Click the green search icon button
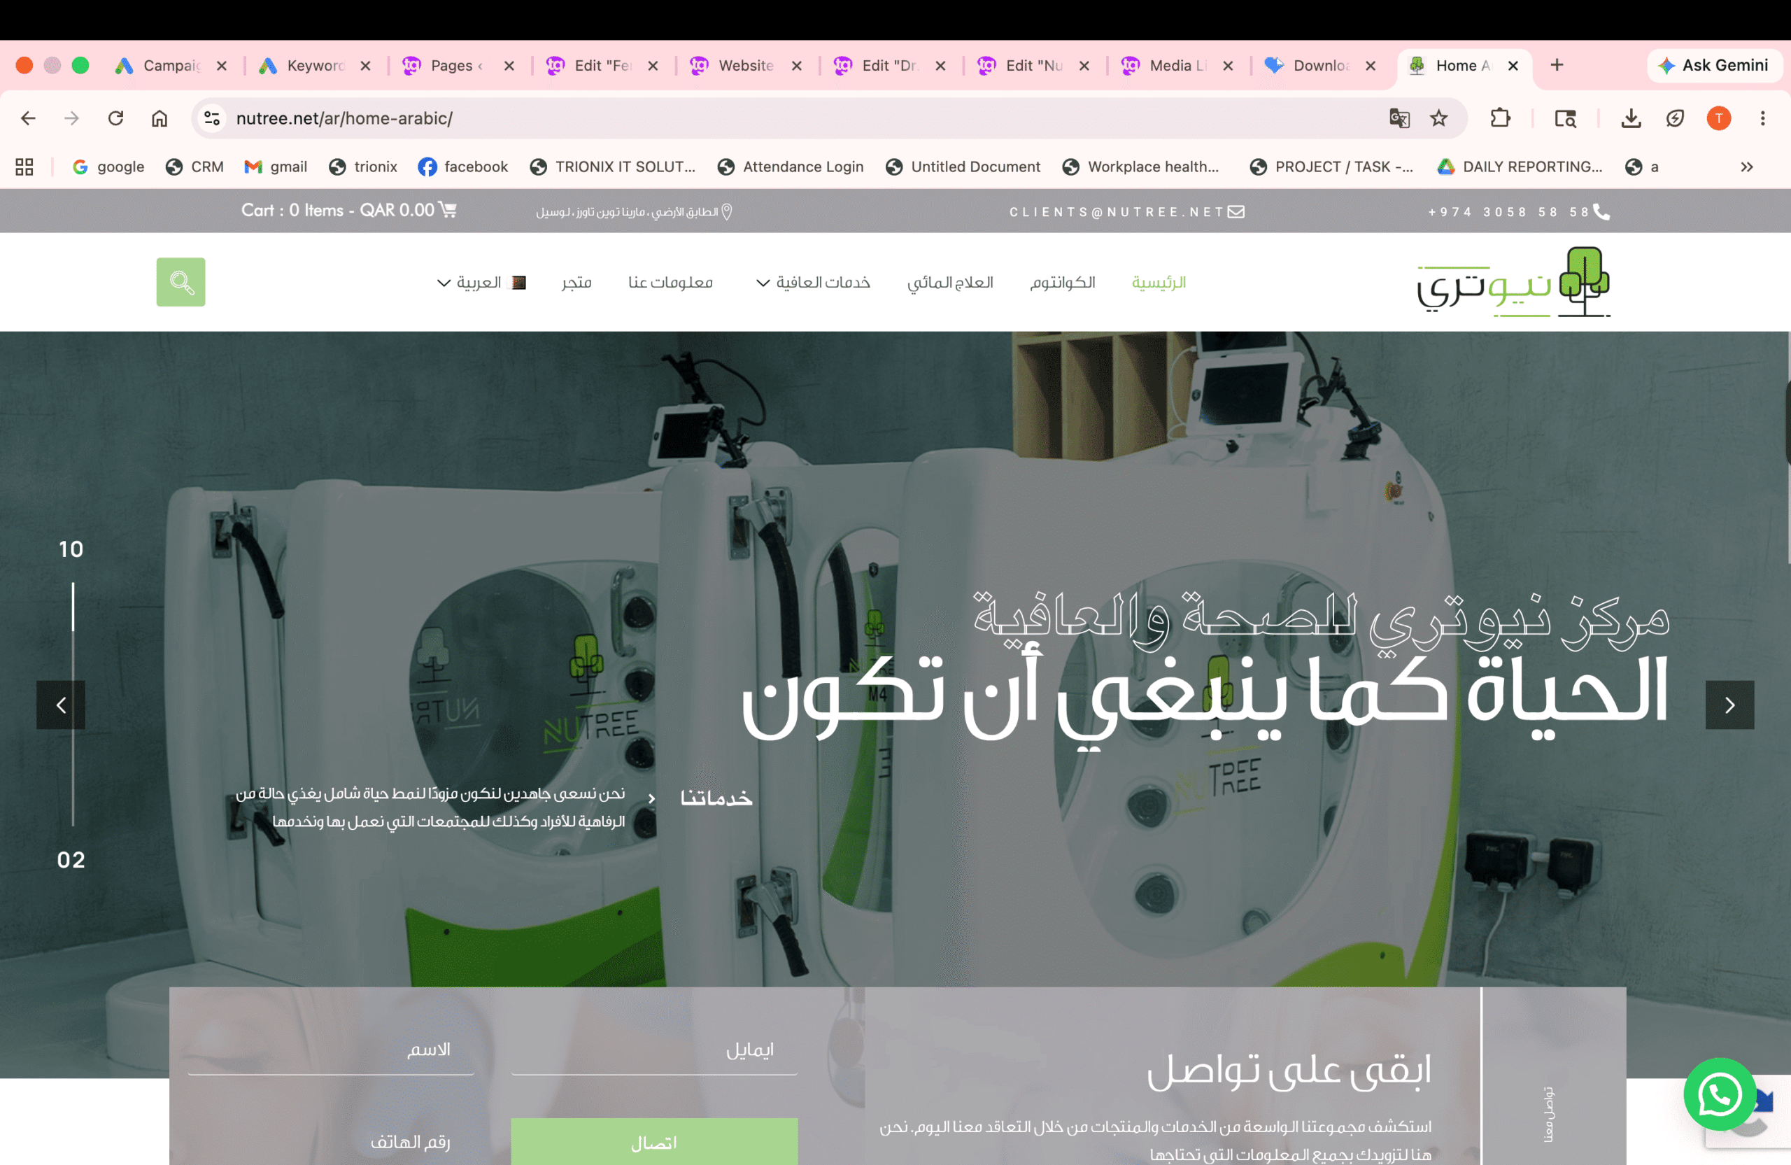 click(180, 282)
